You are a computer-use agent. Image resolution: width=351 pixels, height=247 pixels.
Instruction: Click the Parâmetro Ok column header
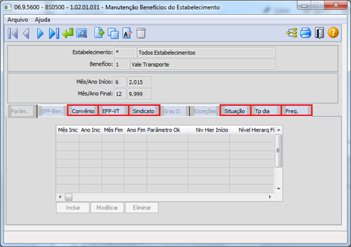[x=168, y=130]
